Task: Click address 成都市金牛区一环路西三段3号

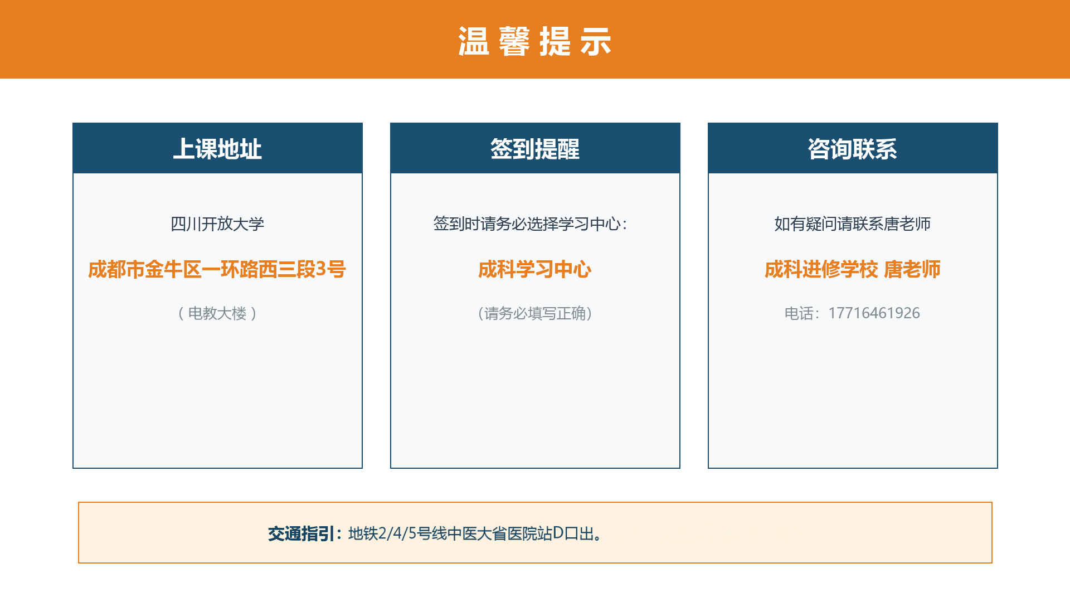Action: point(217,269)
